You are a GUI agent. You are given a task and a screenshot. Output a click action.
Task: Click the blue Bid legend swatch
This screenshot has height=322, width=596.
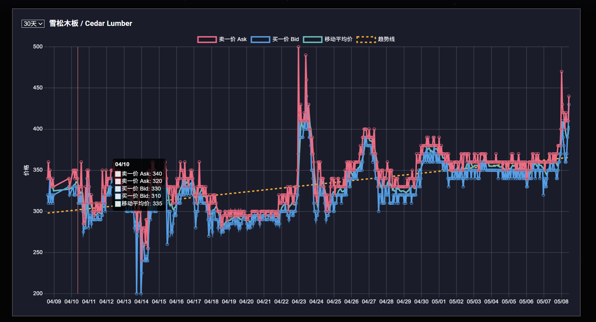tap(260, 39)
